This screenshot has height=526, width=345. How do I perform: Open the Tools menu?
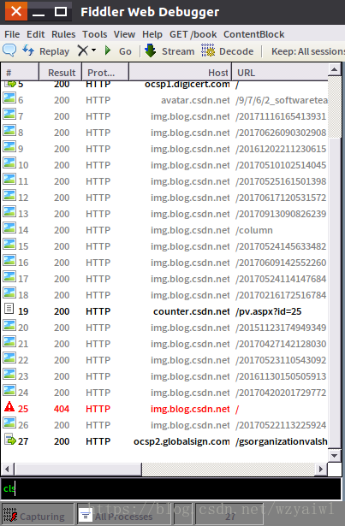pyautogui.click(x=95, y=34)
